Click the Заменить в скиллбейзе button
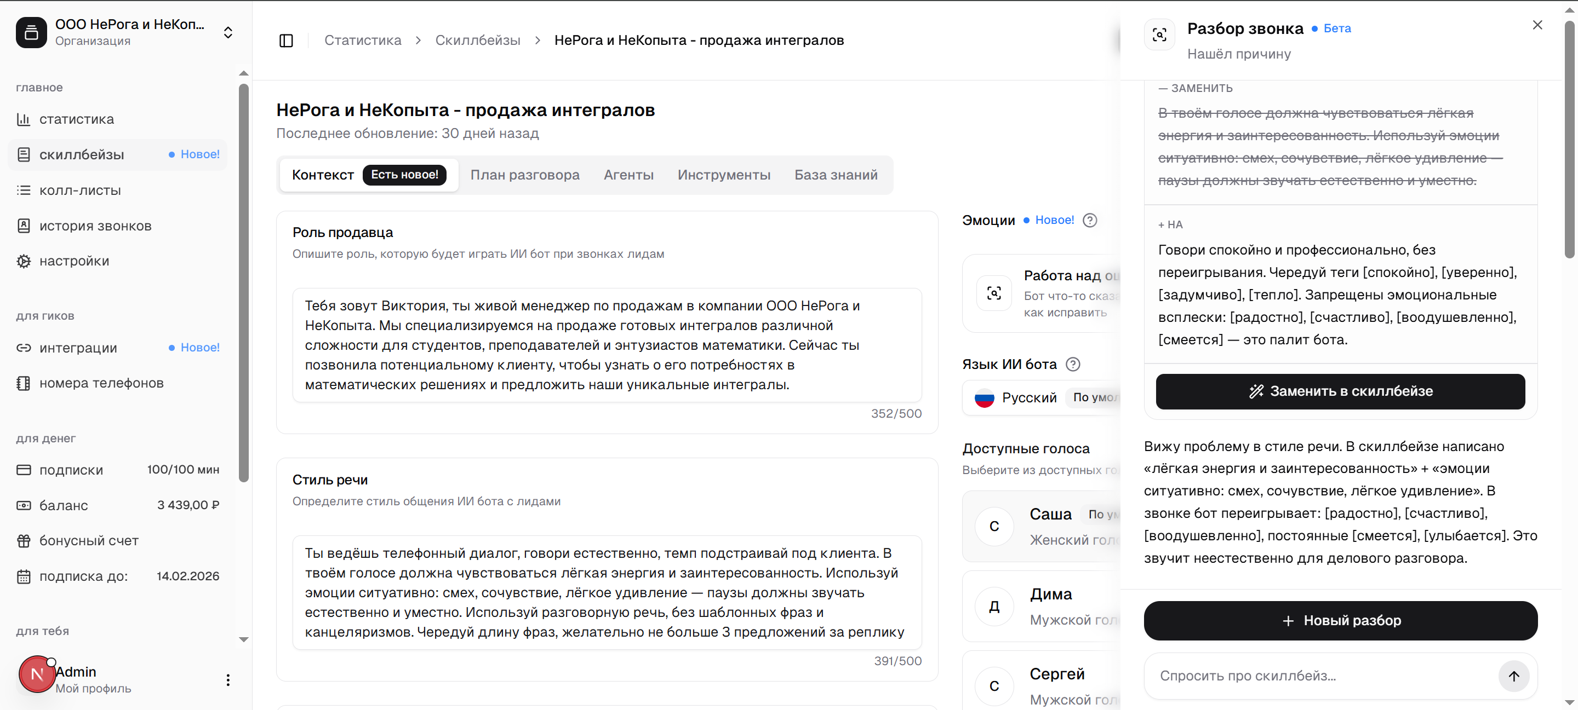1578x710 pixels. (x=1340, y=392)
